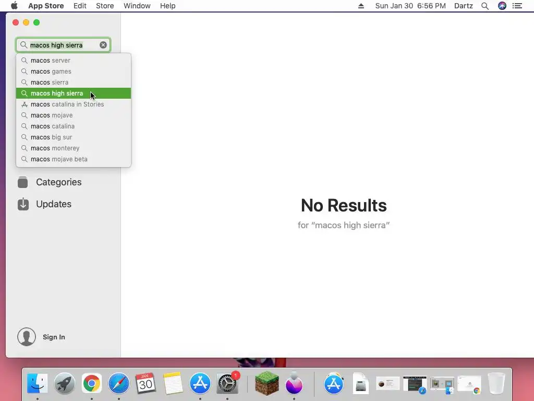Open Notification Center list icon
This screenshot has height=401, width=534.
517,6
